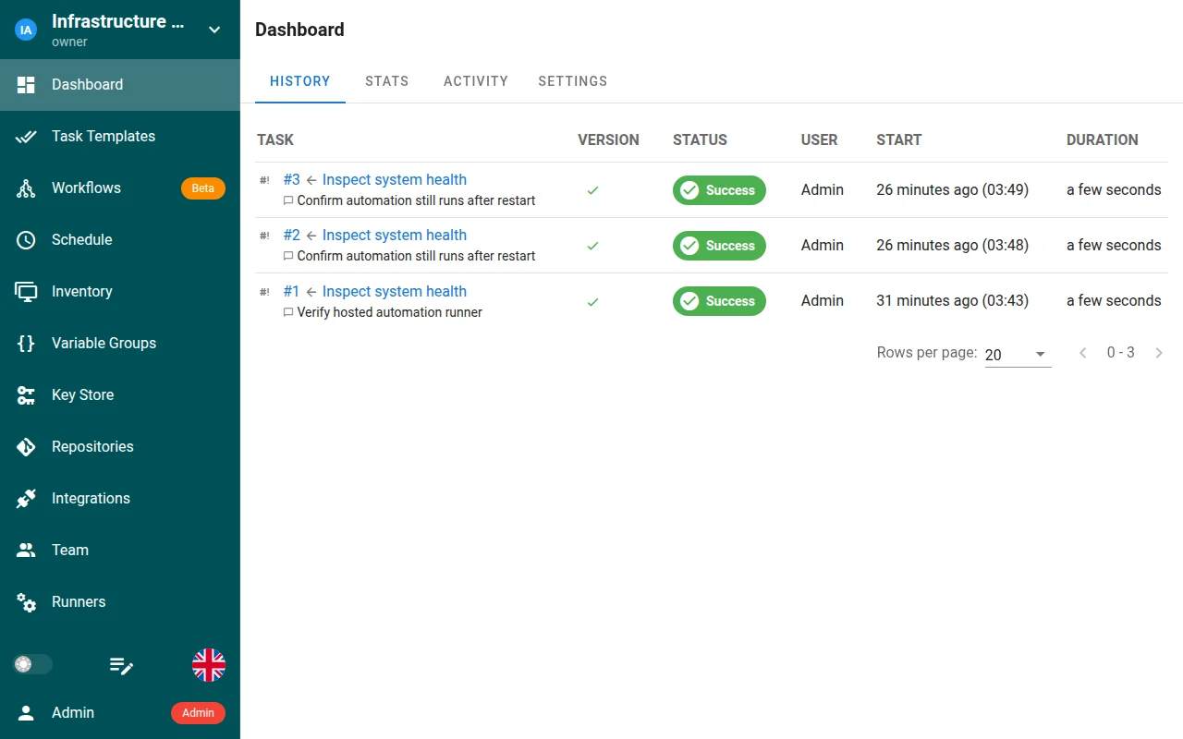
Task: Click the Success status badge for task #2
Action: (x=719, y=246)
